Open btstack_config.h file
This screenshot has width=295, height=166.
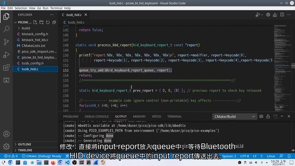click(x=35, y=34)
